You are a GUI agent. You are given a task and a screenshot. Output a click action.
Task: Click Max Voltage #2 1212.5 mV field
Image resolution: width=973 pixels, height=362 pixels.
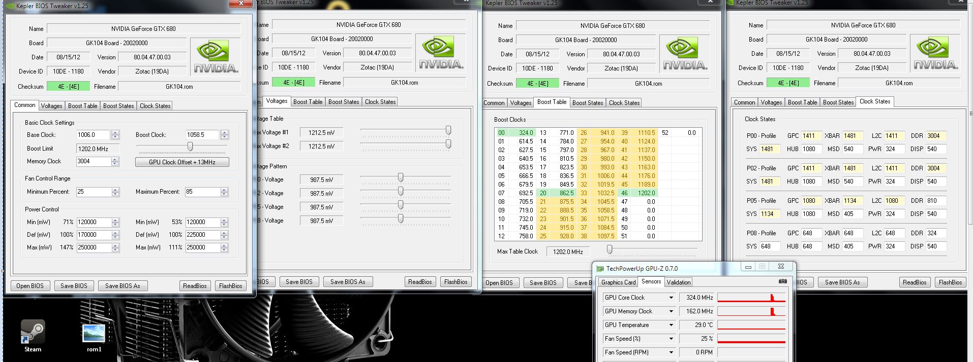pyautogui.click(x=321, y=147)
